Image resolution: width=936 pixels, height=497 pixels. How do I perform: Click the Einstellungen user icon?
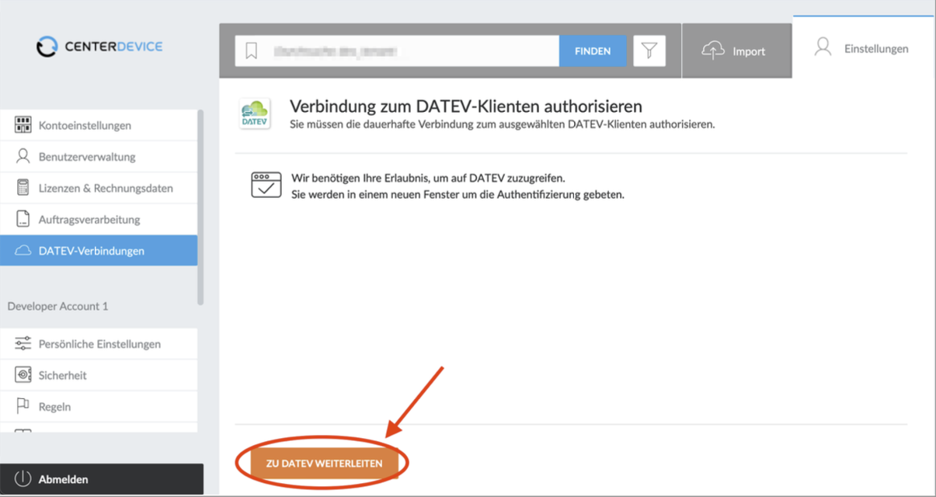pyautogui.click(x=823, y=47)
